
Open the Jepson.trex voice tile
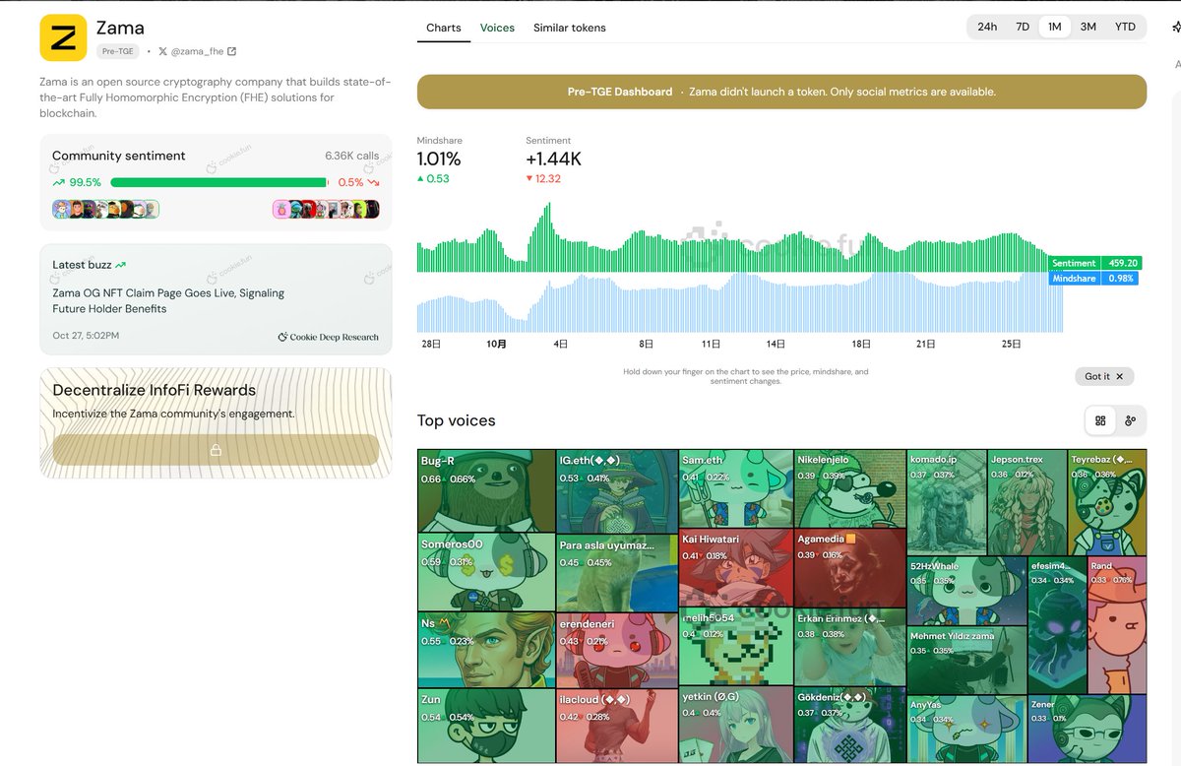(x=1027, y=502)
